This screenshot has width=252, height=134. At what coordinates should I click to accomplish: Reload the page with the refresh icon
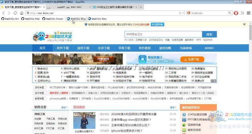click(x=15, y=13)
